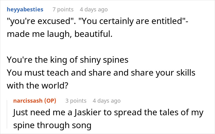Collapse the reply using the vertical thread line
Screen dimensions: 215x134
[x=7, y=114]
